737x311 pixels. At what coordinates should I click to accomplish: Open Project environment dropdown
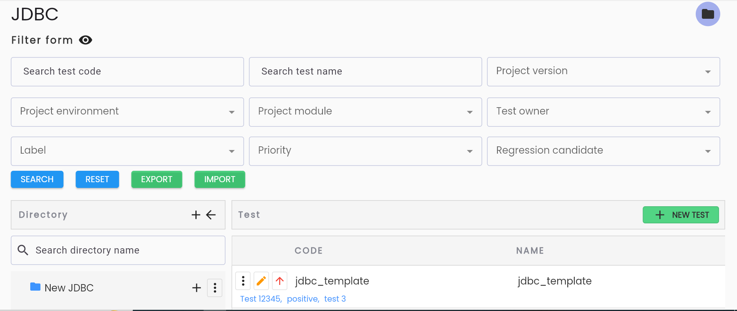[x=128, y=112]
